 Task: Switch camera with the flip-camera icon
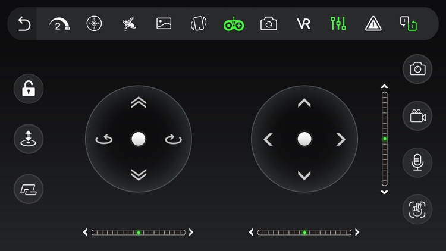(x=269, y=24)
